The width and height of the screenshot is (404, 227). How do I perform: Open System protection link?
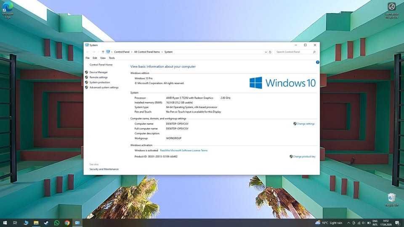coord(99,82)
